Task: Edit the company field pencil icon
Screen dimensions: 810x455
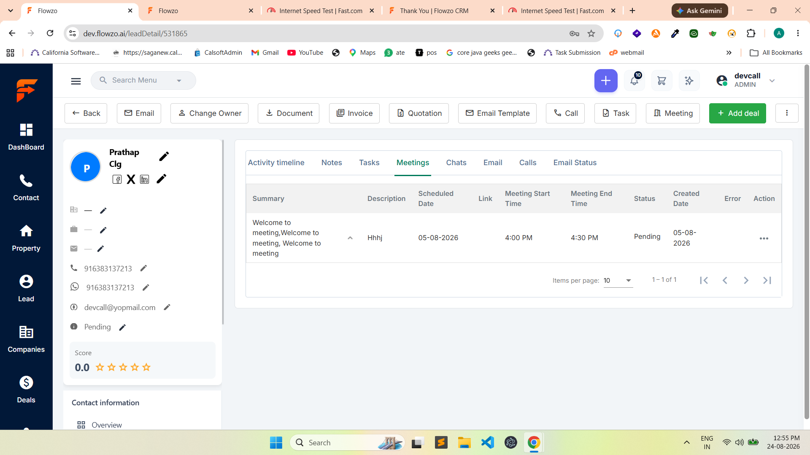Action: point(103,210)
